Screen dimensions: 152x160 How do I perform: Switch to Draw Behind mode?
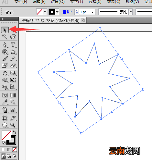tap(9, 156)
